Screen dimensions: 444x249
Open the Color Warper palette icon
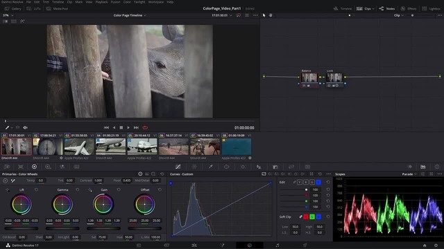[x=194, y=167]
